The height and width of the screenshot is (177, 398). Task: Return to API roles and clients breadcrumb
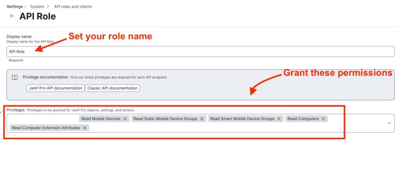pos(73,7)
